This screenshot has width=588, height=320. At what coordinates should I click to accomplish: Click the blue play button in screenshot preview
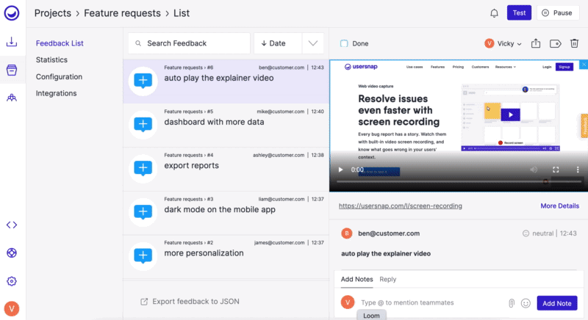(510, 115)
